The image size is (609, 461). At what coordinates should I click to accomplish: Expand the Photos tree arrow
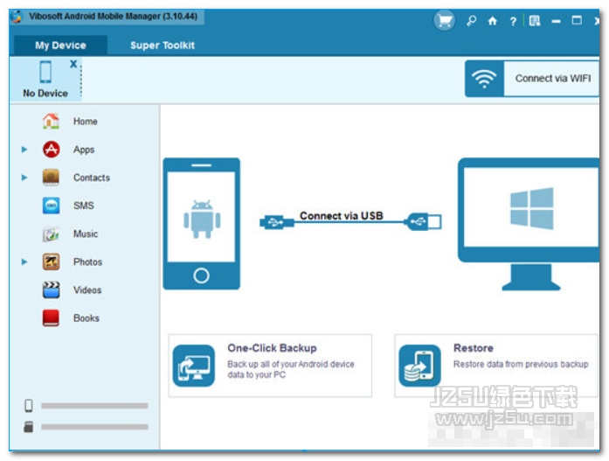tap(24, 262)
